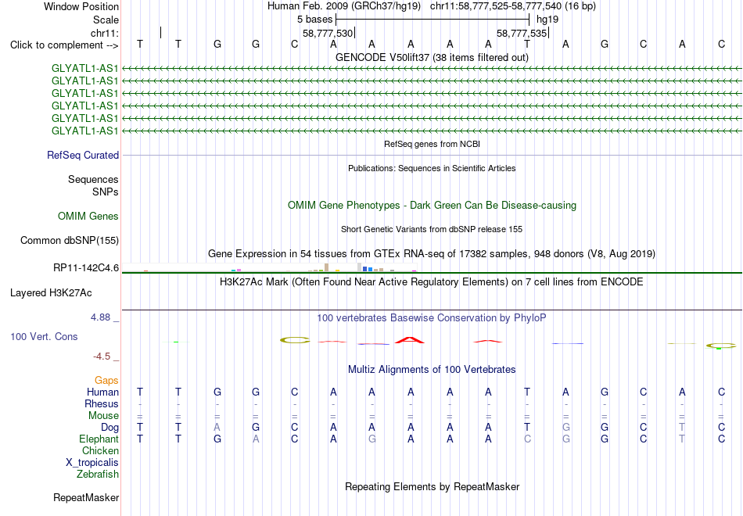743x516 pixels.
Task: Select the Dog species row label
Action: pos(109,428)
